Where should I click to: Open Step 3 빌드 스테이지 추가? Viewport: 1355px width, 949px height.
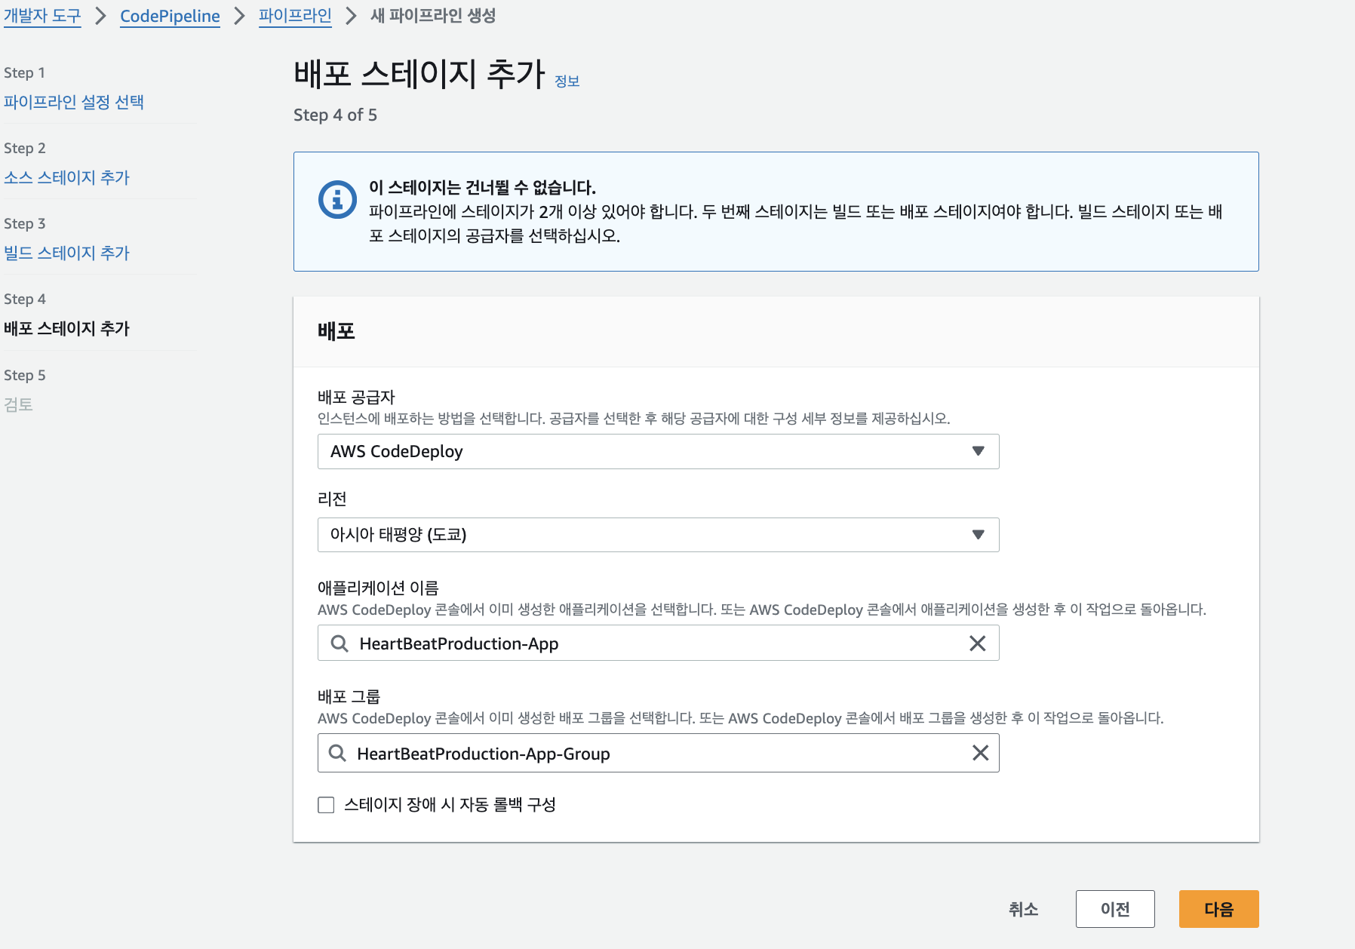pos(66,253)
